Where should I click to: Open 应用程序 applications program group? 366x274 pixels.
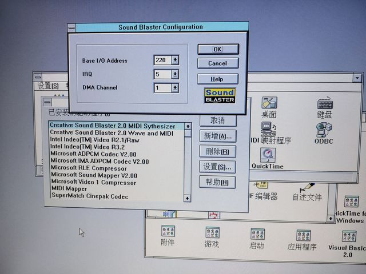[303, 240]
